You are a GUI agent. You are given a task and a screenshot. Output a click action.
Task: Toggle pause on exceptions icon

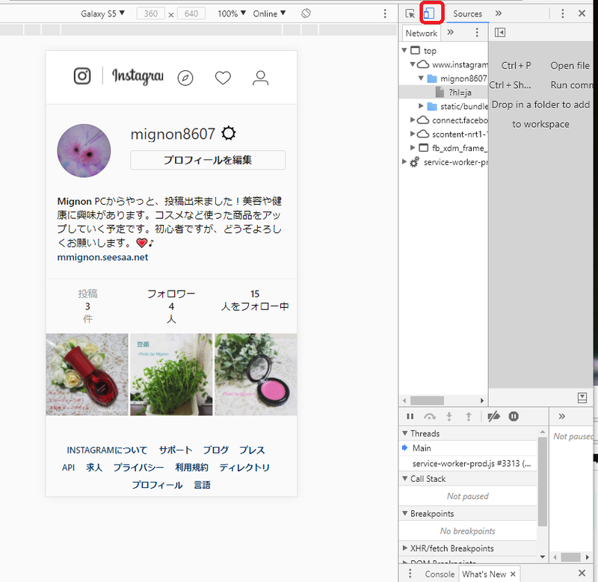[514, 416]
